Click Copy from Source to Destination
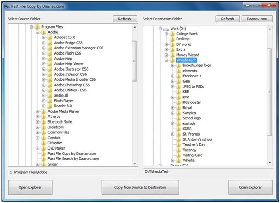Screen dimensions: 280x203 coord(140,187)
